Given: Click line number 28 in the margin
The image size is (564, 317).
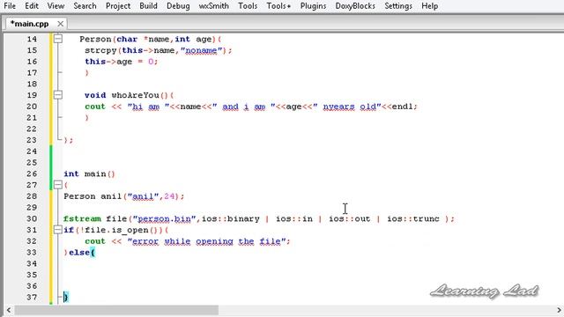Looking at the screenshot, I should (x=32, y=196).
